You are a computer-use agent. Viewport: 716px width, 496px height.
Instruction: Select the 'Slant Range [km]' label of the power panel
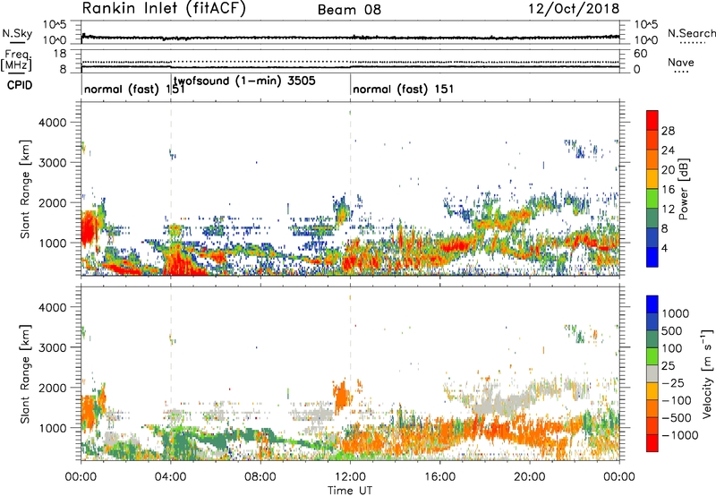click(x=25, y=189)
